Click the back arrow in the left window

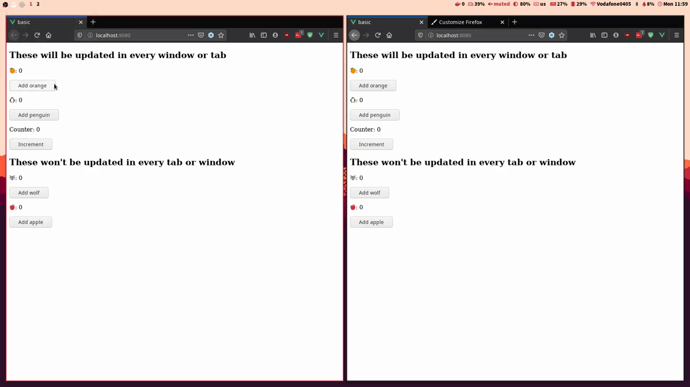(14, 35)
